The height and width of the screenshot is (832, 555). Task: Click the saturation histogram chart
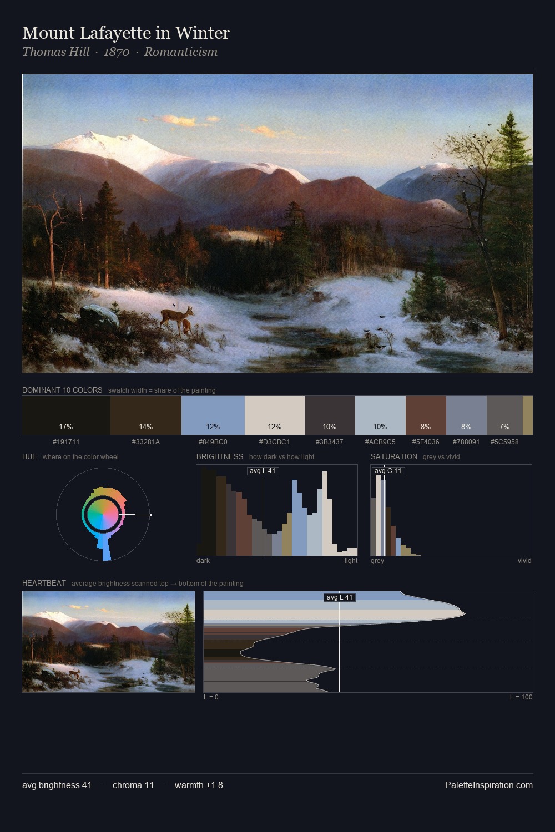click(x=451, y=510)
